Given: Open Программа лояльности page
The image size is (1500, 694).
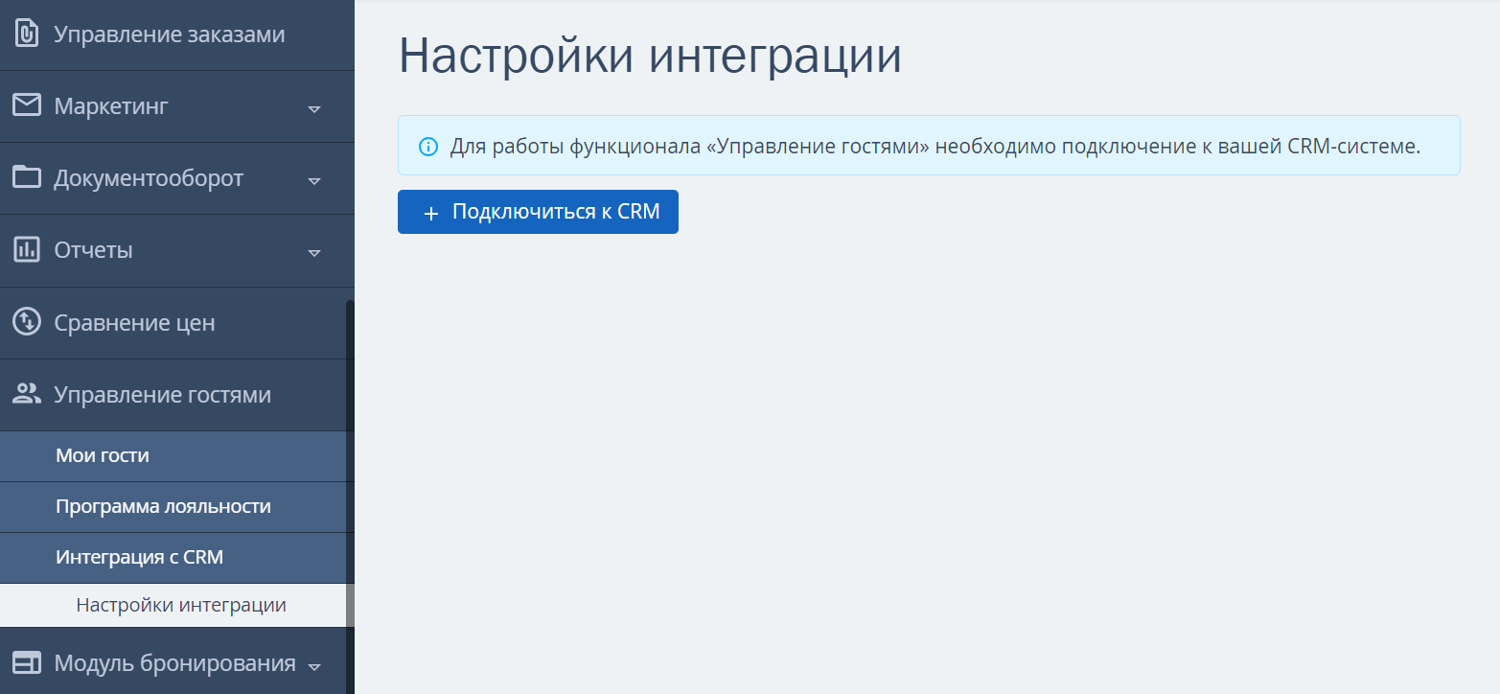Looking at the screenshot, I should [173, 507].
